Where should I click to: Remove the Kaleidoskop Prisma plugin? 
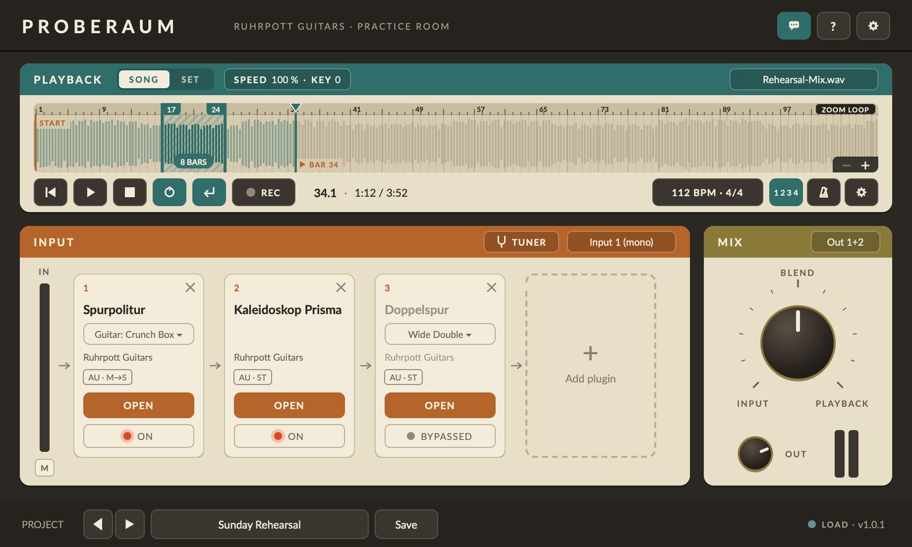tap(341, 288)
